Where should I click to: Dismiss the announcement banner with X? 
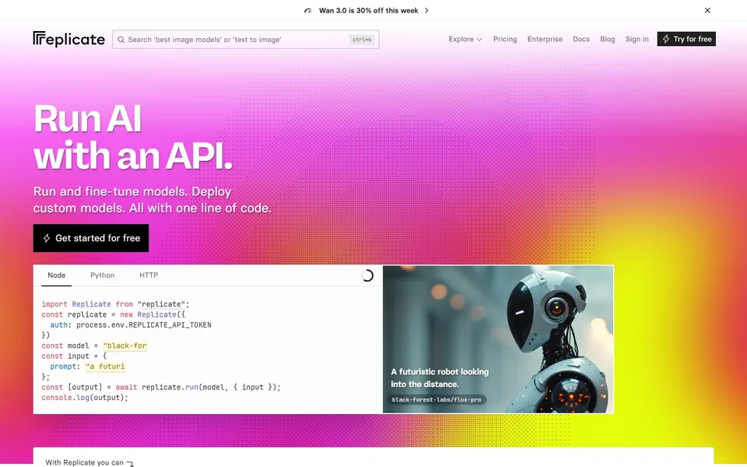point(707,10)
